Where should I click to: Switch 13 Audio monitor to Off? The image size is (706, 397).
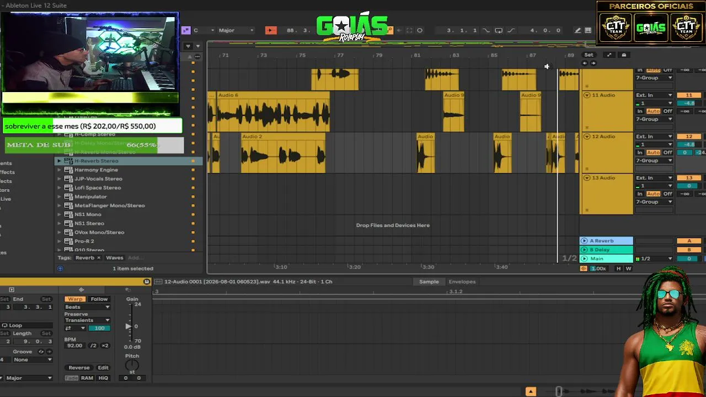[x=668, y=194]
